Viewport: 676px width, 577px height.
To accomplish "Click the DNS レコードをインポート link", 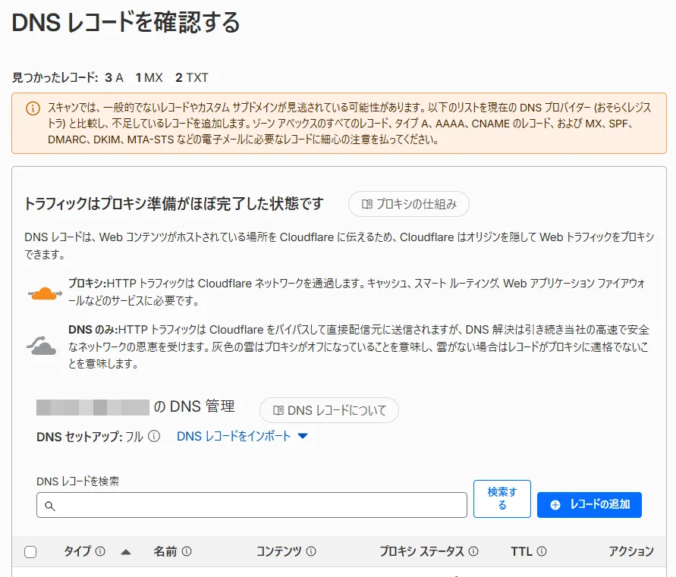I will (234, 436).
